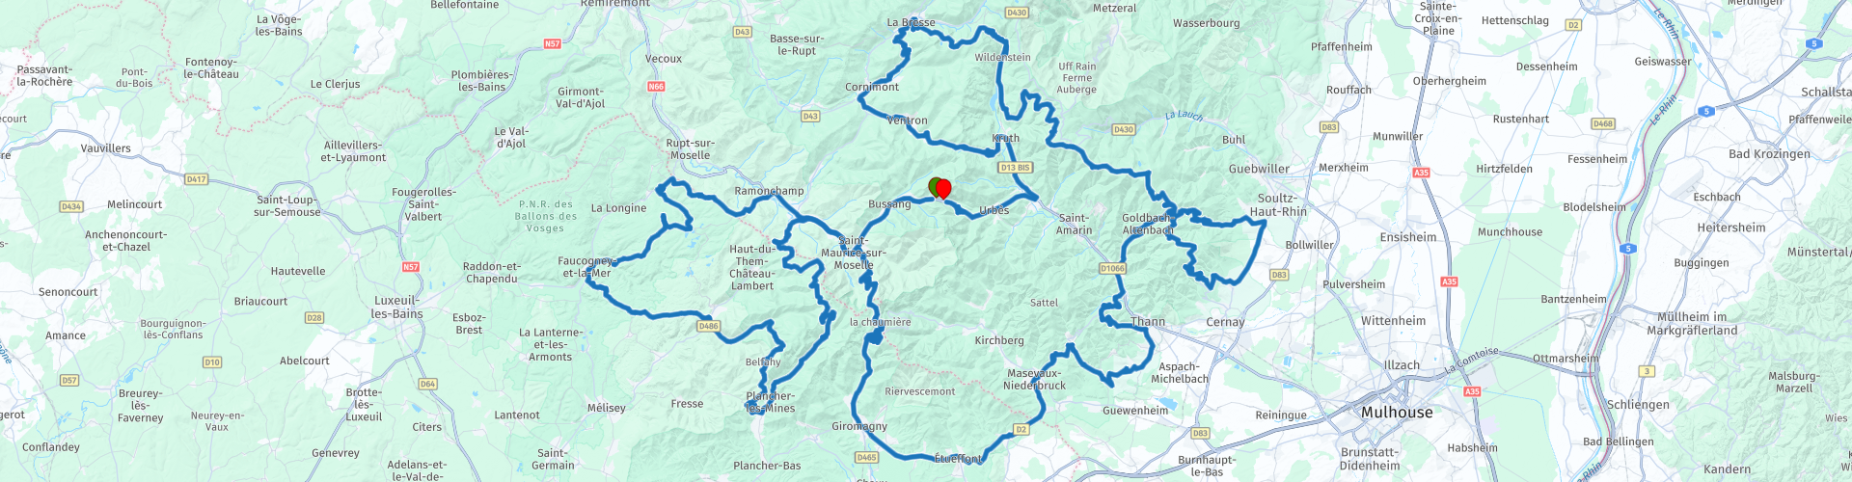The height and width of the screenshot is (482, 1852).
Task: Click the Cernay town label
Action: (x=1225, y=323)
